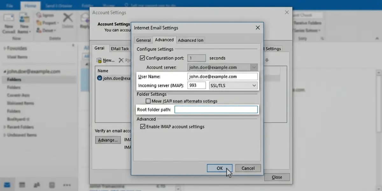Select the Advanced tab

click(164, 40)
